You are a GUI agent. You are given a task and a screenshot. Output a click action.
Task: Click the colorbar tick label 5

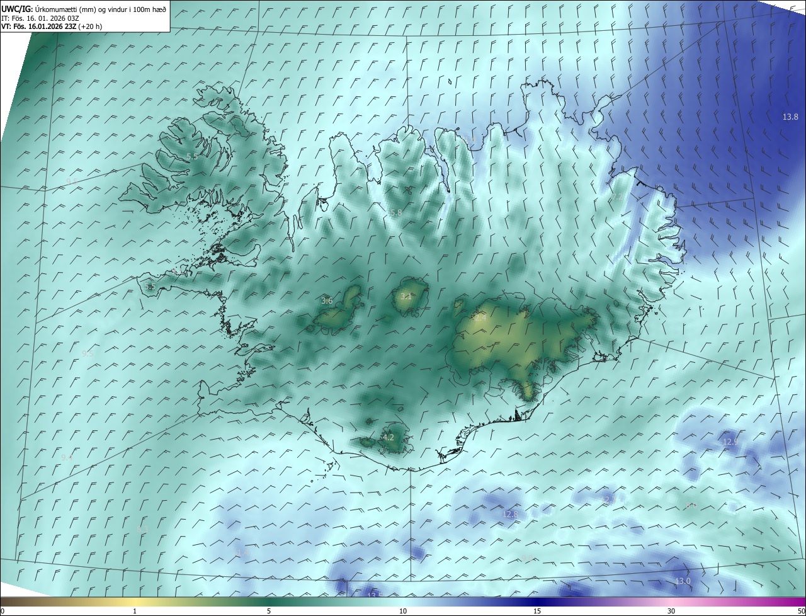[x=269, y=611]
